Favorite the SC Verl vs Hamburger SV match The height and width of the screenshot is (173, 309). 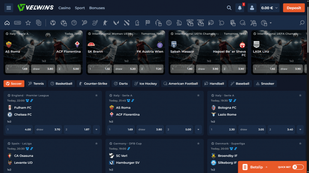(198, 143)
